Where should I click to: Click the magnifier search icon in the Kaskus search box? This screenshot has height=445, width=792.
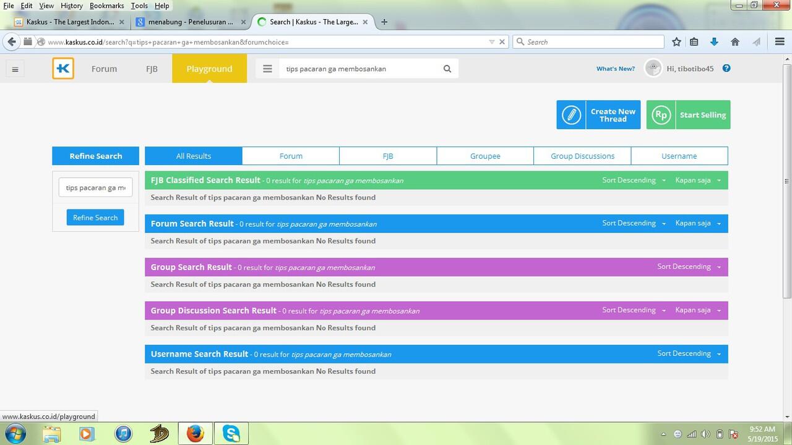click(x=447, y=69)
